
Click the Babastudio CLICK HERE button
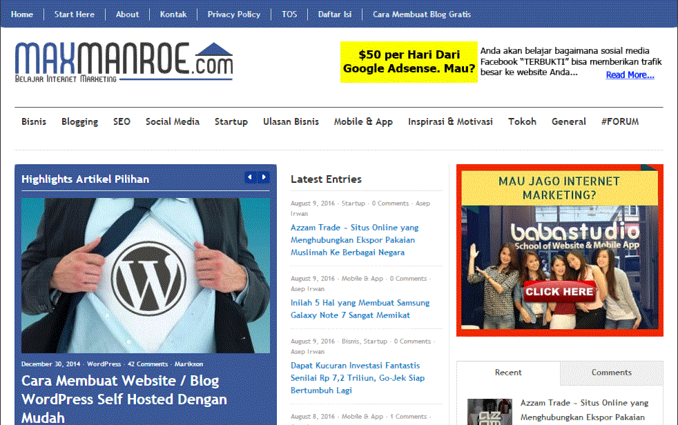coord(559,292)
